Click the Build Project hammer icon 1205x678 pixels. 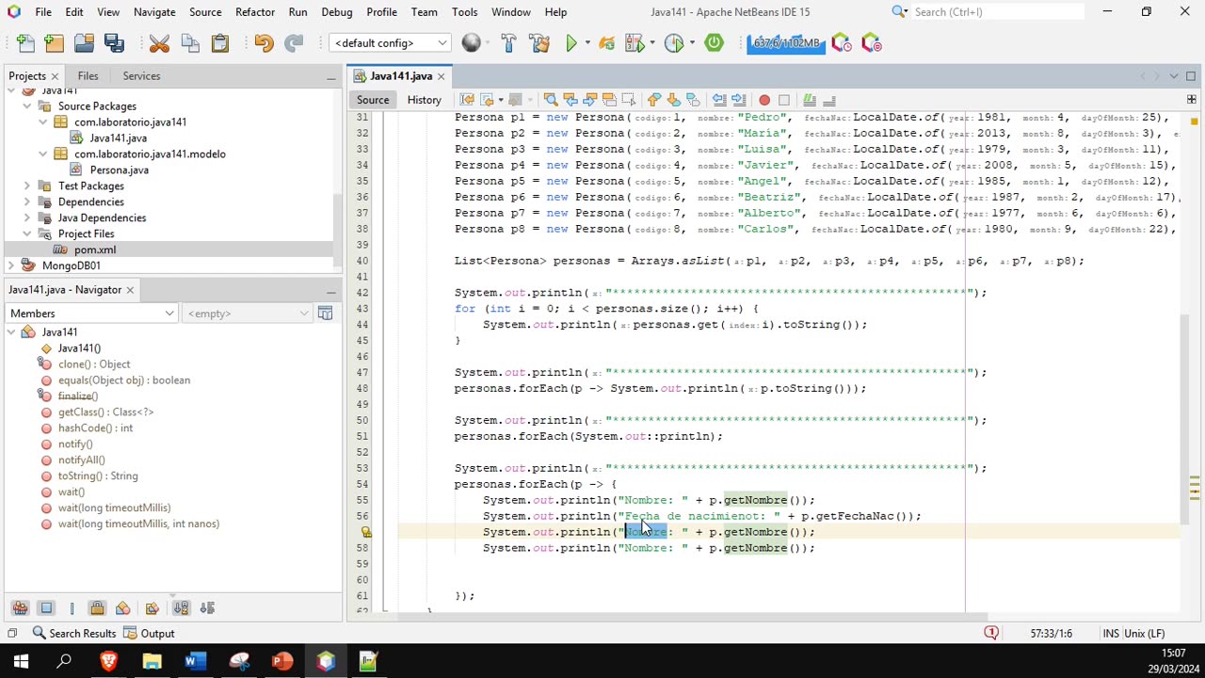click(x=508, y=43)
